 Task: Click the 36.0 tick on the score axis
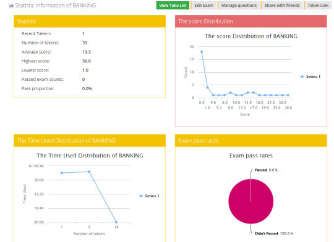click(288, 108)
